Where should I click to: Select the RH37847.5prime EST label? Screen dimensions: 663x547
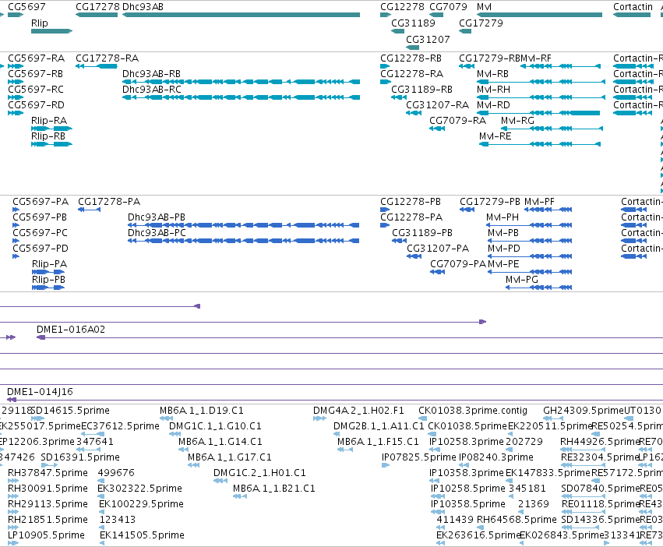click(48, 473)
